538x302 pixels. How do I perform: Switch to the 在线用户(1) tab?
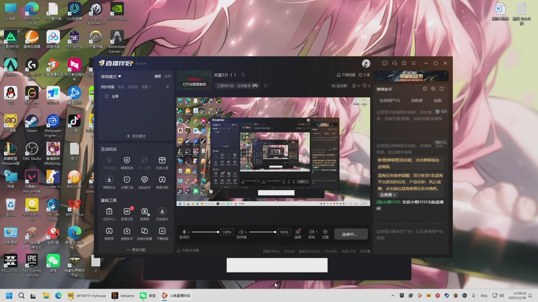(389, 100)
